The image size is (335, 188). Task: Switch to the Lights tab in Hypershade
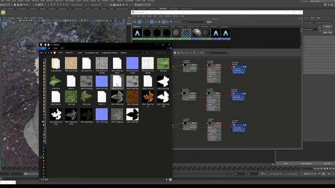pyautogui.click(x=173, y=27)
